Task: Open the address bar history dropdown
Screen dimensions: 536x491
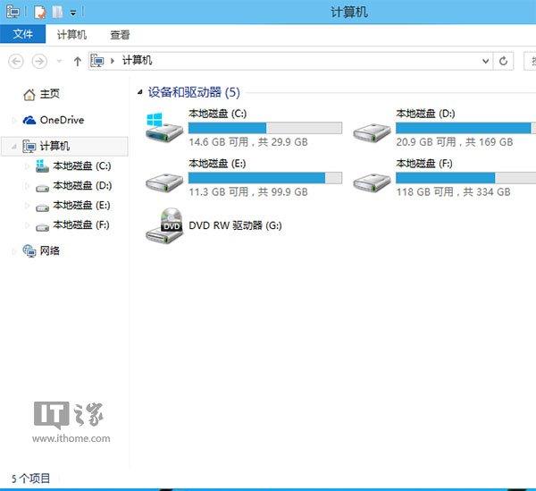Action: click(x=485, y=61)
